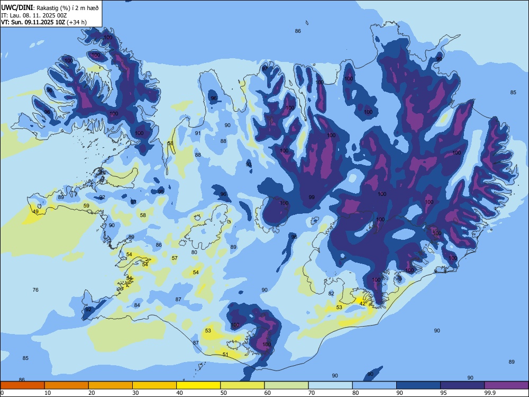Click the humidity value '59' on the map
This screenshot has width=529, height=397.
click(86, 205)
